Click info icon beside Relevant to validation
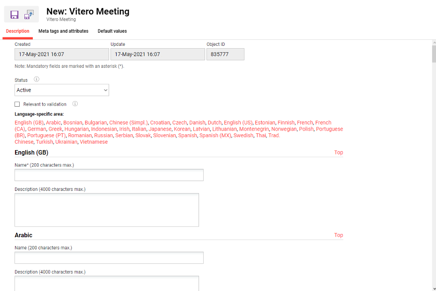 75,104
